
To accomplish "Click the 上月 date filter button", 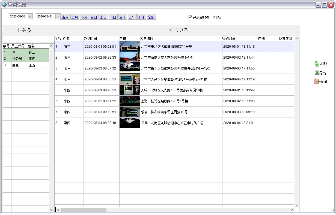I will pyautogui.click(x=75, y=17).
